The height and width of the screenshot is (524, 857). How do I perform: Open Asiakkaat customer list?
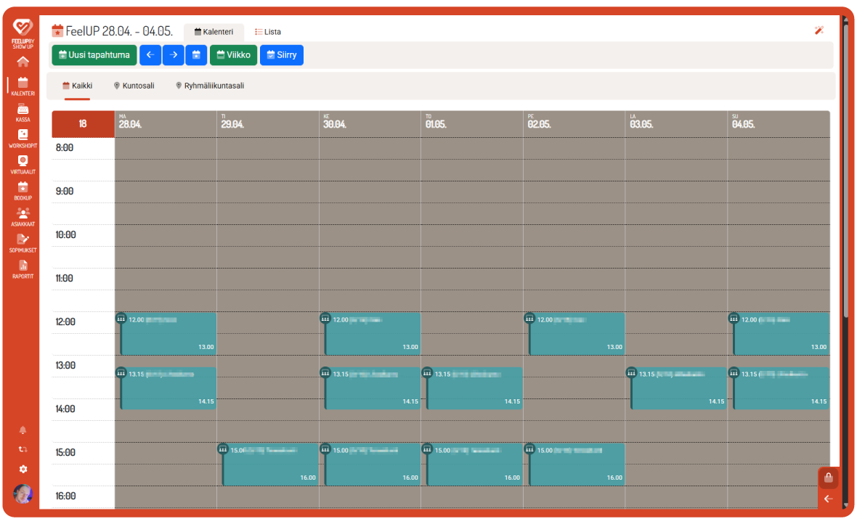23,217
